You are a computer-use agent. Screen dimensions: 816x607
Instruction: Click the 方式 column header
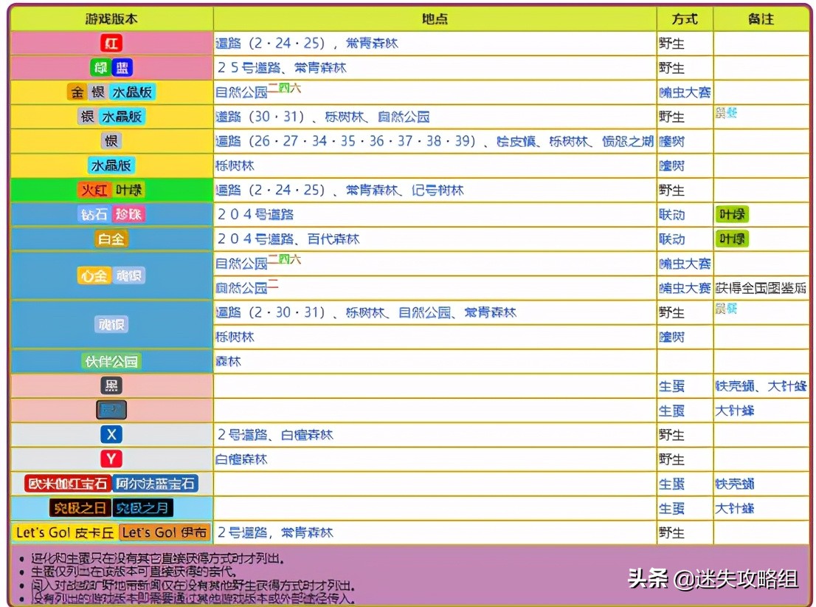pos(685,18)
